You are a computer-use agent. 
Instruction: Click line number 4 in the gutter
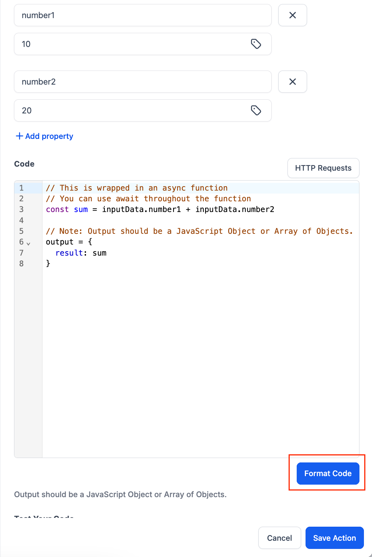(21, 221)
